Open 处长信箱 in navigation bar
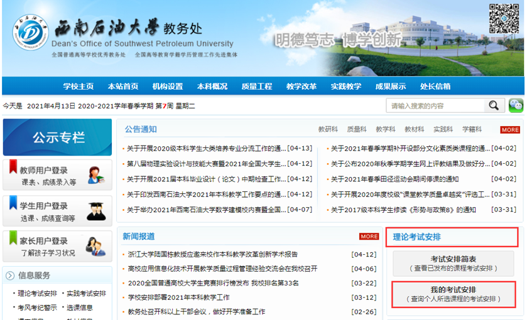Screen dimensions: 527x320 tap(435, 87)
